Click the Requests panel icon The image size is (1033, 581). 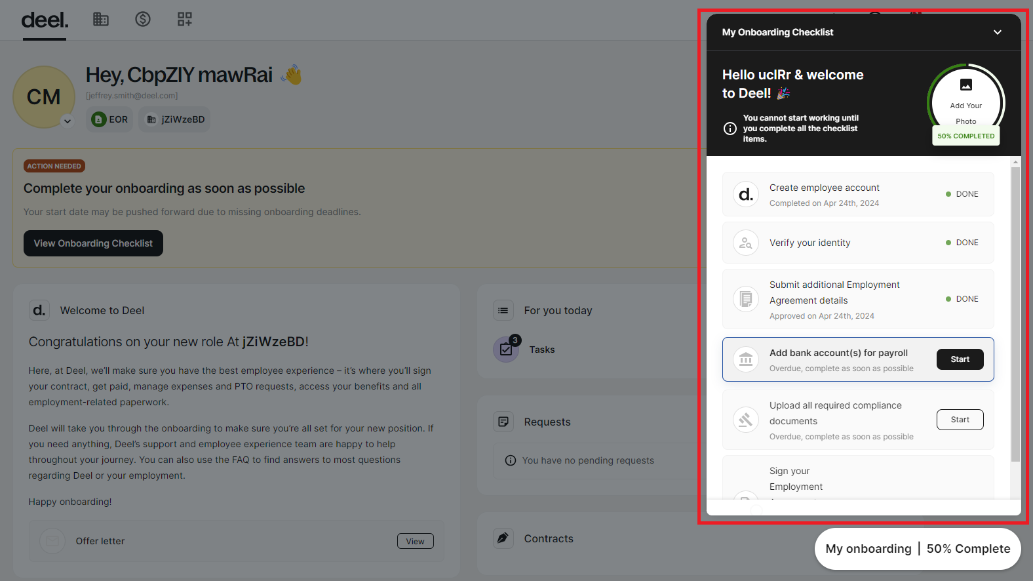pyautogui.click(x=503, y=422)
